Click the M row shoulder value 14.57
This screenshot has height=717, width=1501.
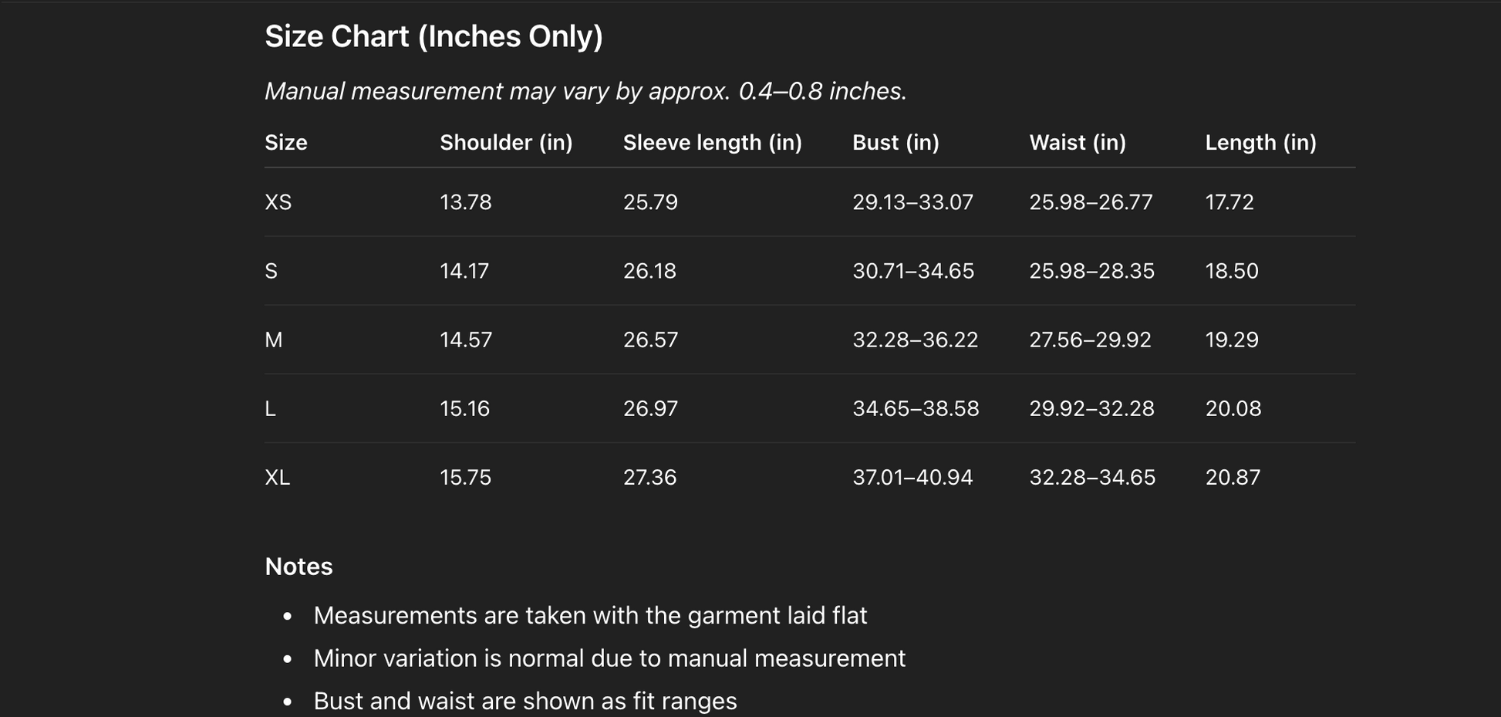tap(466, 340)
